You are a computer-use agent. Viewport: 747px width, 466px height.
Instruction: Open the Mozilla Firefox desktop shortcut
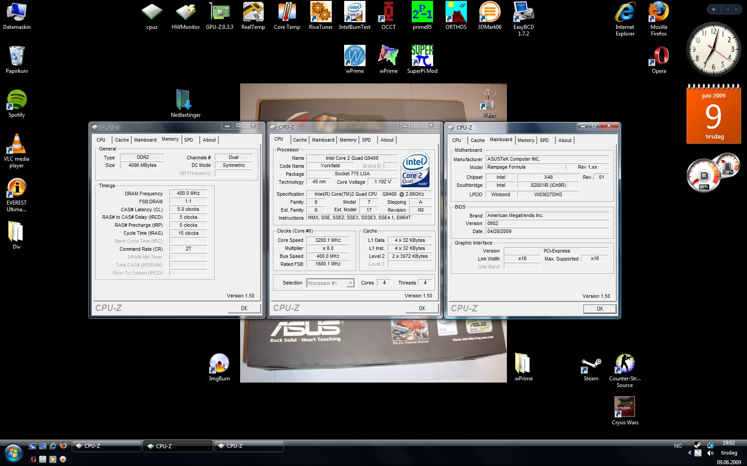point(659,19)
